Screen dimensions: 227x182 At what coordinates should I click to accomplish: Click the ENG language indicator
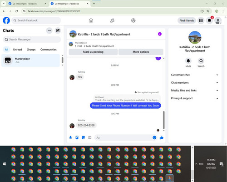click(201, 164)
